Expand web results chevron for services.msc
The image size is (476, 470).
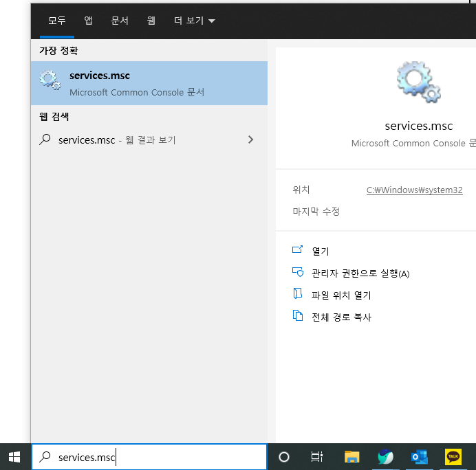[250, 139]
